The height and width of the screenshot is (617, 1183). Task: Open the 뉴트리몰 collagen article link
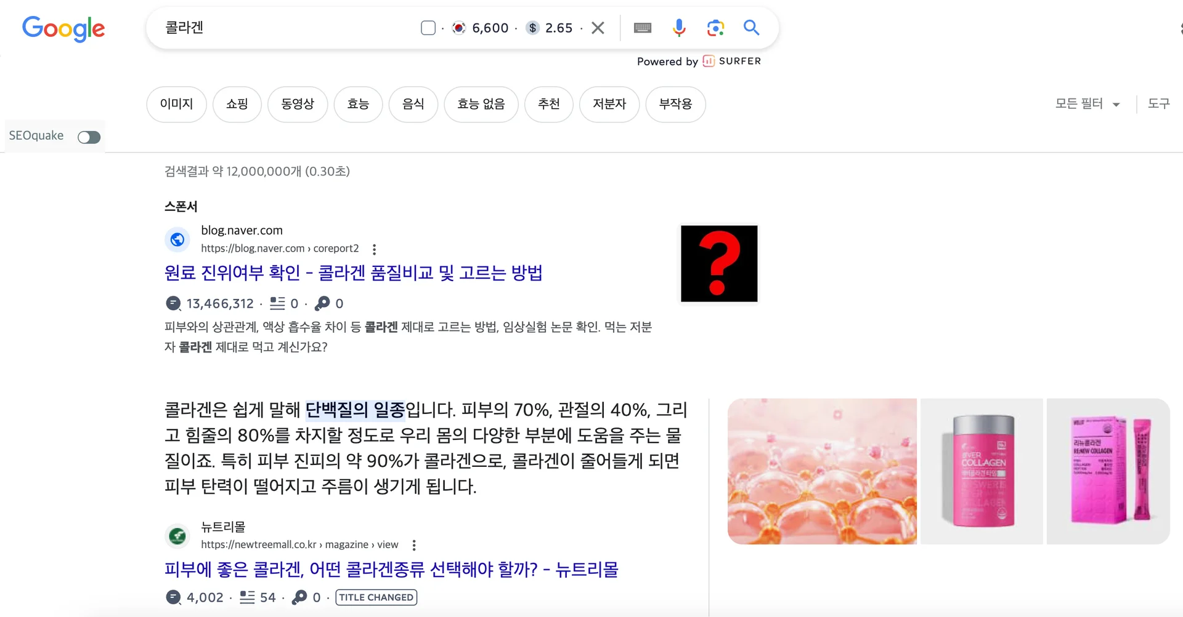(x=392, y=569)
